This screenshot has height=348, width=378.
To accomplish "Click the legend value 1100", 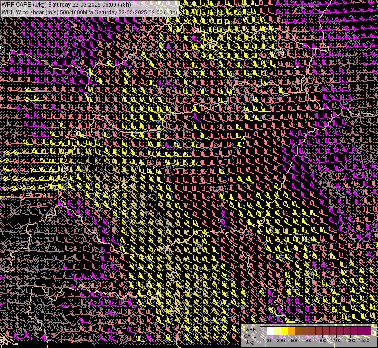I will pyautogui.click(x=336, y=341).
